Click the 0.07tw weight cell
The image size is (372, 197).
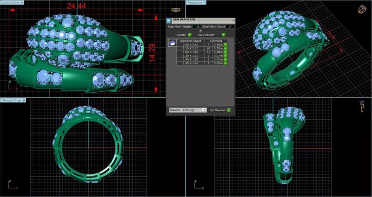point(218,56)
